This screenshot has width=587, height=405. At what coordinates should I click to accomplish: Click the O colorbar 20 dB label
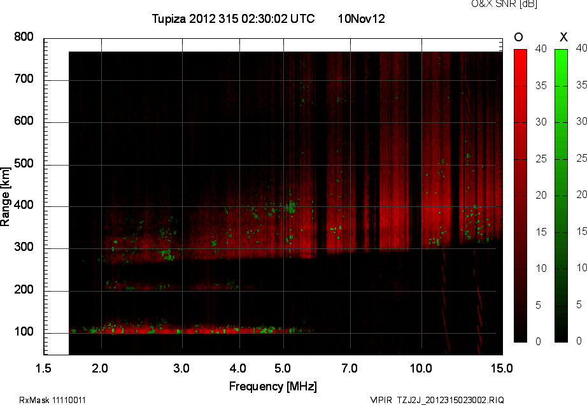click(x=541, y=195)
